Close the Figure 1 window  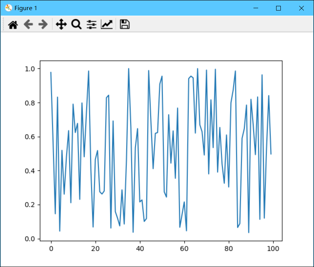click(302, 8)
